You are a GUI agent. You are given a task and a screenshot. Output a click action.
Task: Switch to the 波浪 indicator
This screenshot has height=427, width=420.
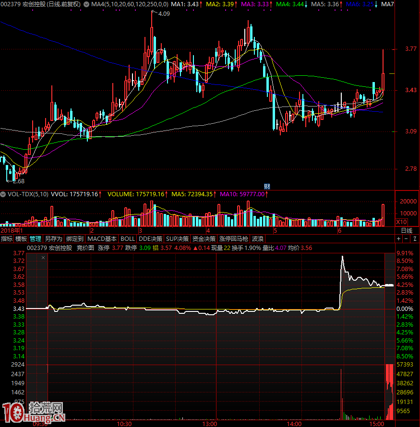coord(257,239)
